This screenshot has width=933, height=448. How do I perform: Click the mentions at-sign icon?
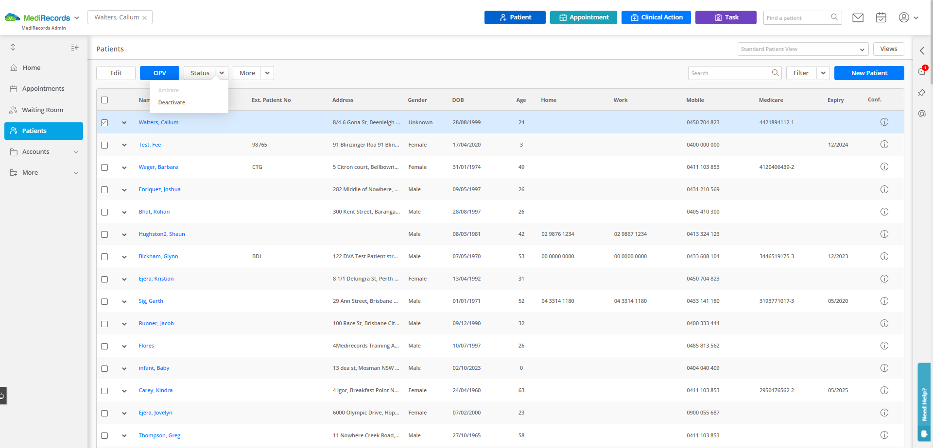tap(922, 114)
